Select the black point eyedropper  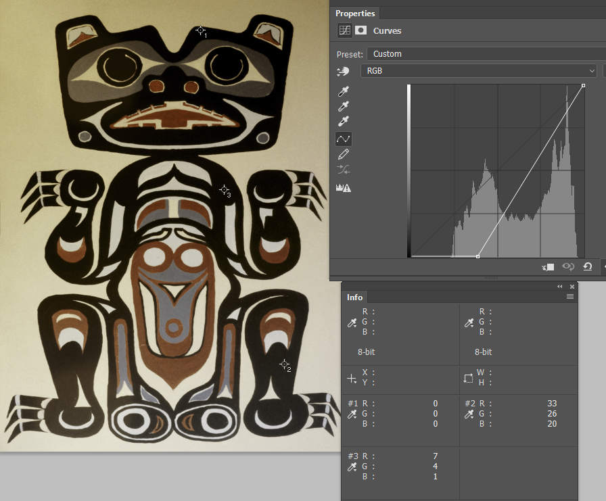[x=344, y=91]
